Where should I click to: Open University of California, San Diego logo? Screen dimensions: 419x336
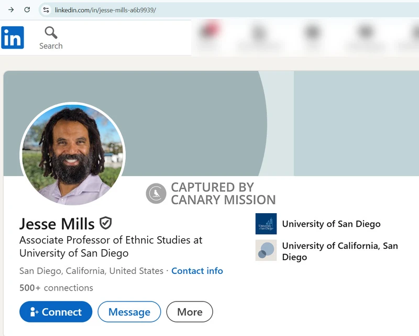(266, 250)
